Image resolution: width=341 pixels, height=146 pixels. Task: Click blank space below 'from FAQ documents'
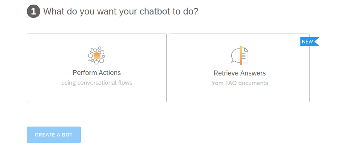pos(239,94)
